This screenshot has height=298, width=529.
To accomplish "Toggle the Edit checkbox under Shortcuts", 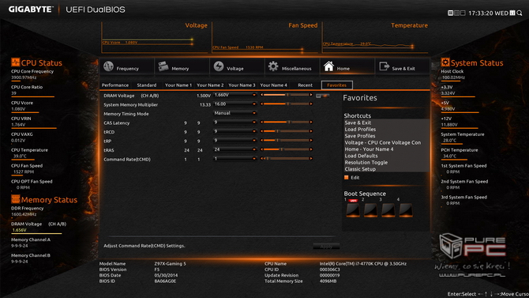I will coord(346,177).
